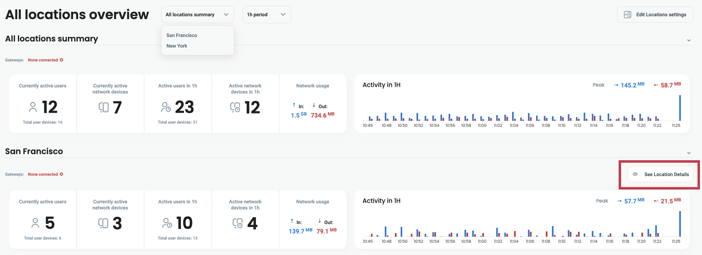Screen dimensions: 702x255
Task: Click the Edit Locations settings icon
Action: (x=628, y=15)
